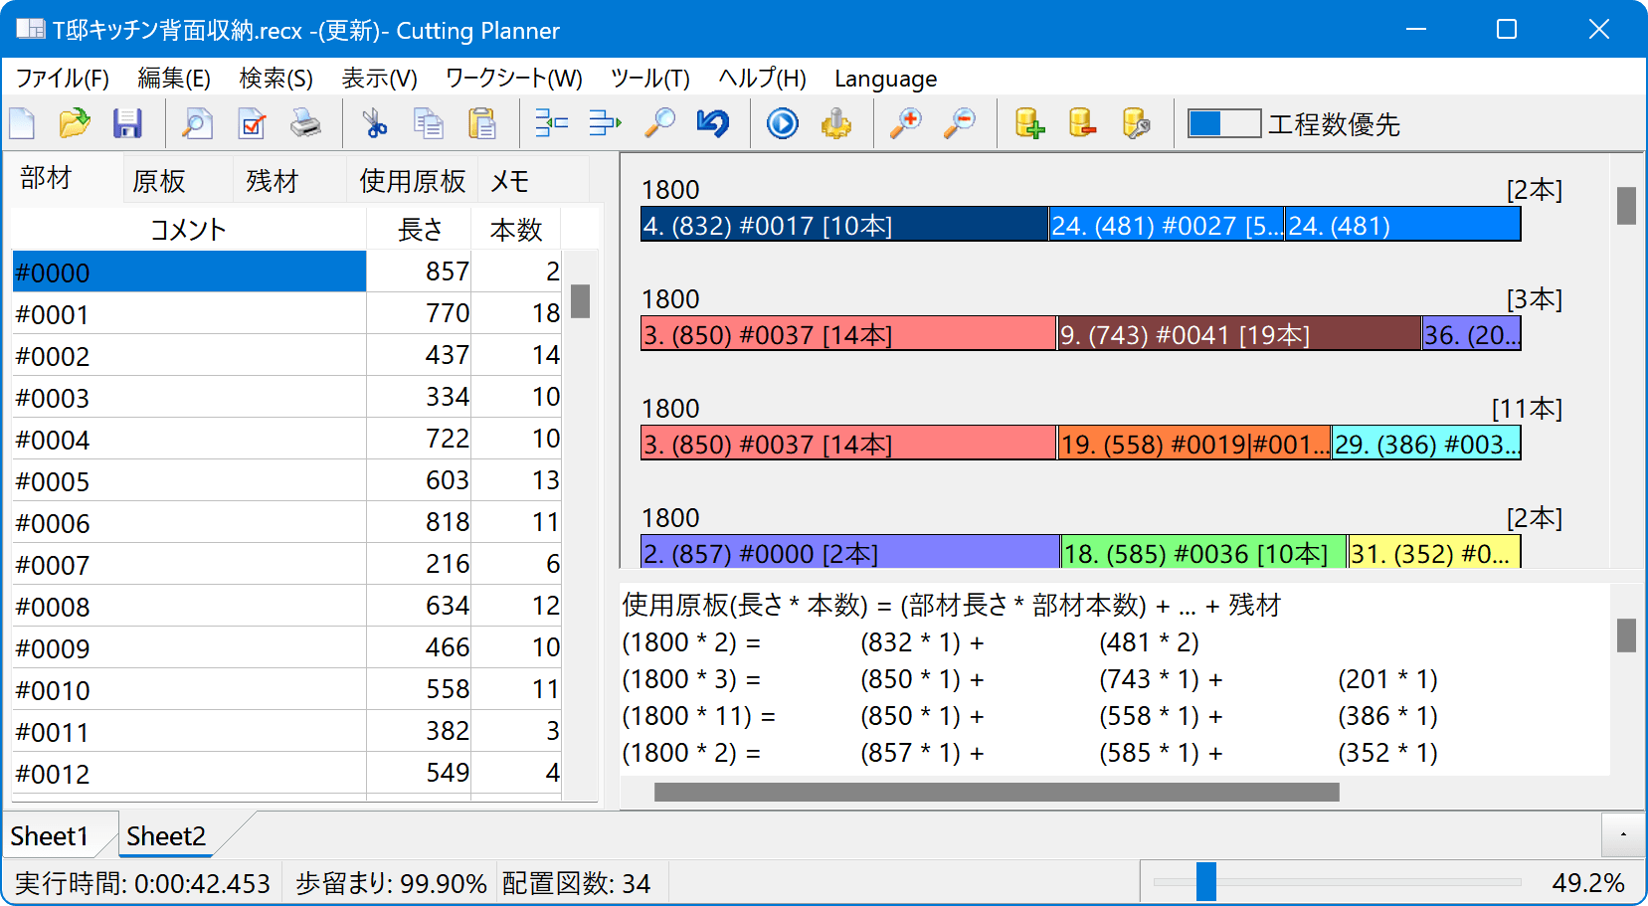Viewport: 1648px width, 906px height.
Task: Click the Zoom in magnifier icon
Action: (x=905, y=124)
